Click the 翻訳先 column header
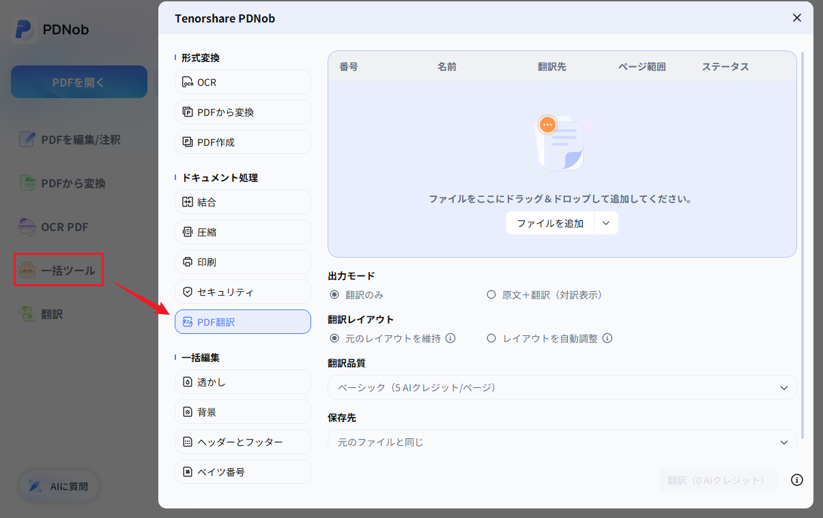 [x=552, y=67]
